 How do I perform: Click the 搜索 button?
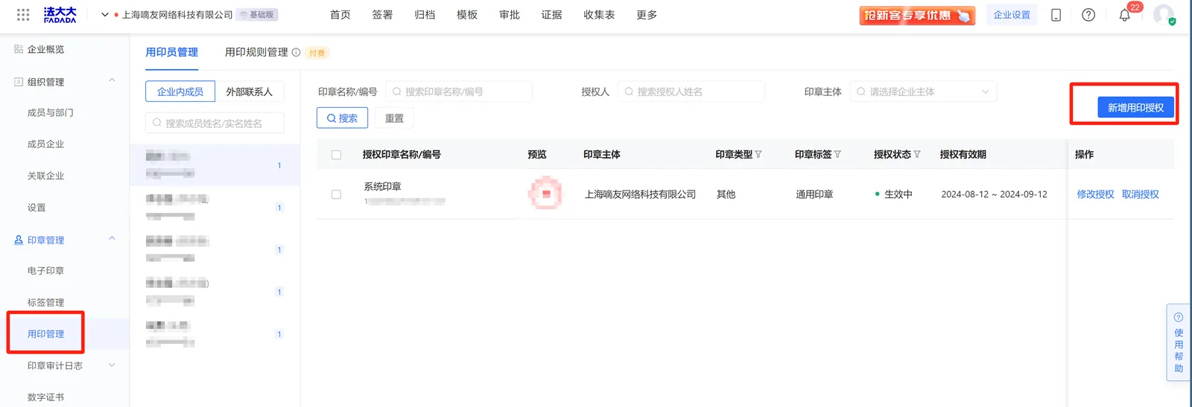pos(342,118)
